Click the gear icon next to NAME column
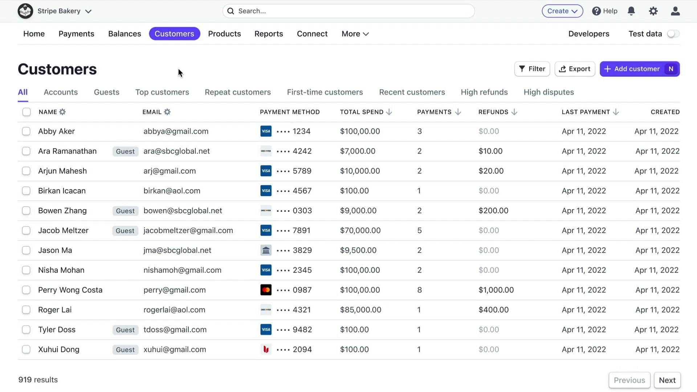The height and width of the screenshot is (392, 697). coord(62,112)
